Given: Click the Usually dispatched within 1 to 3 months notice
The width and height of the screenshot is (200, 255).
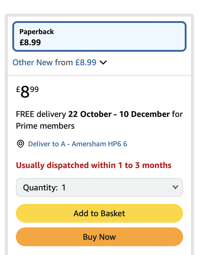Looking at the screenshot, I should pyautogui.click(x=94, y=165).
